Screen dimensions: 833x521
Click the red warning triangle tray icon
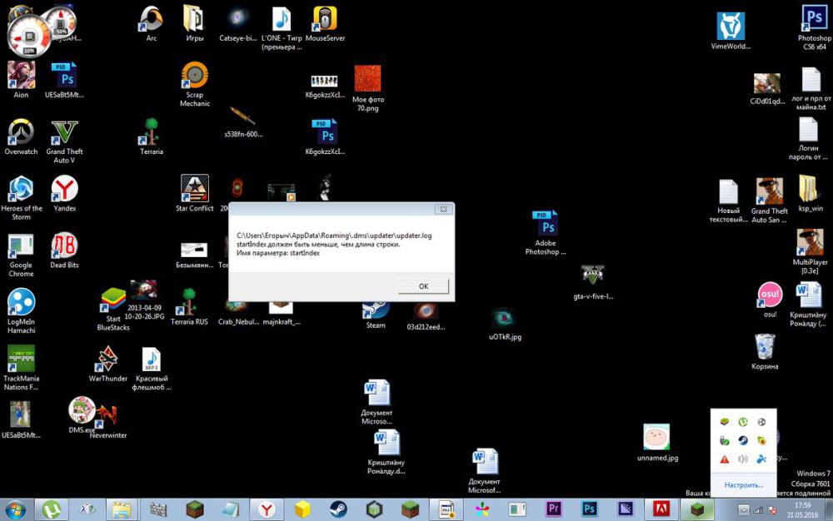point(724,459)
